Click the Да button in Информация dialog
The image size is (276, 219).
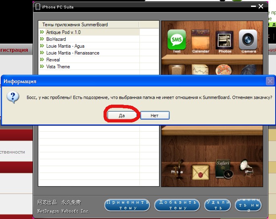coord(122,116)
